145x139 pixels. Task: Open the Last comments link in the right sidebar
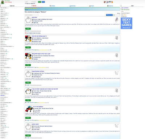[125, 8]
